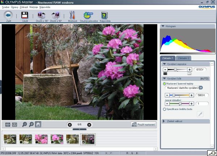Viewport: 217px width, 156px height.
Task: Select the hand pan tool
Action: click(38, 124)
